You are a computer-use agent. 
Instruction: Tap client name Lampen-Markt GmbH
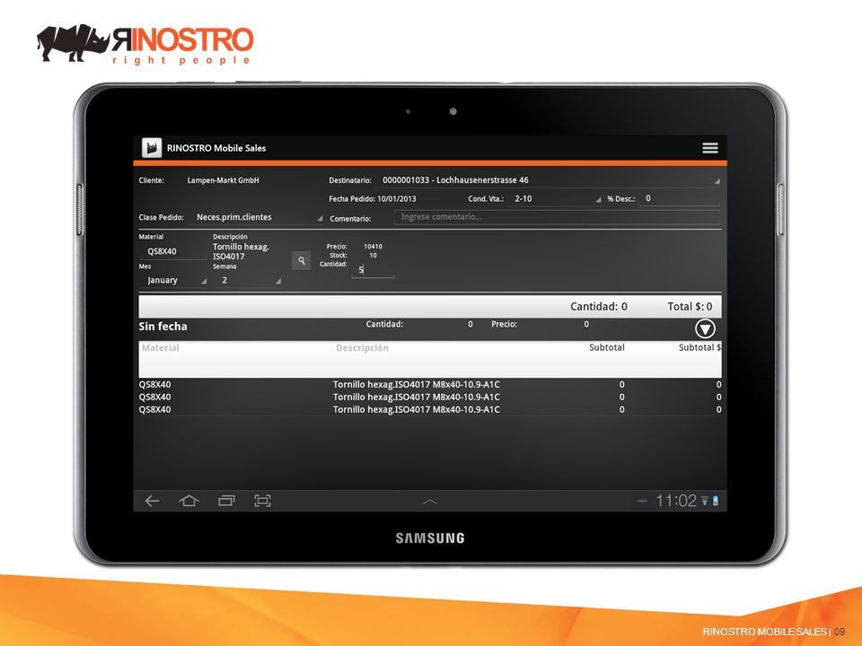223,180
